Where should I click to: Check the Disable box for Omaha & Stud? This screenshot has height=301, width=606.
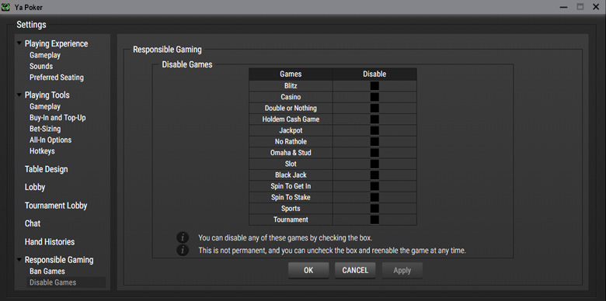coord(374,153)
